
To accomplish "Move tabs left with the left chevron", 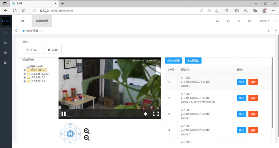I will pyautogui.click(x=16, y=31).
